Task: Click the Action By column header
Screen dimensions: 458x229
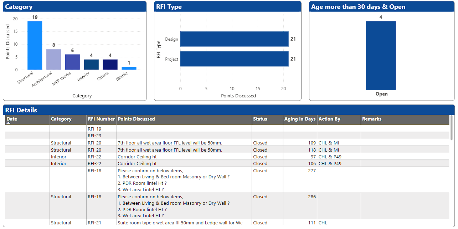Action: pyautogui.click(x=329, y=119)
